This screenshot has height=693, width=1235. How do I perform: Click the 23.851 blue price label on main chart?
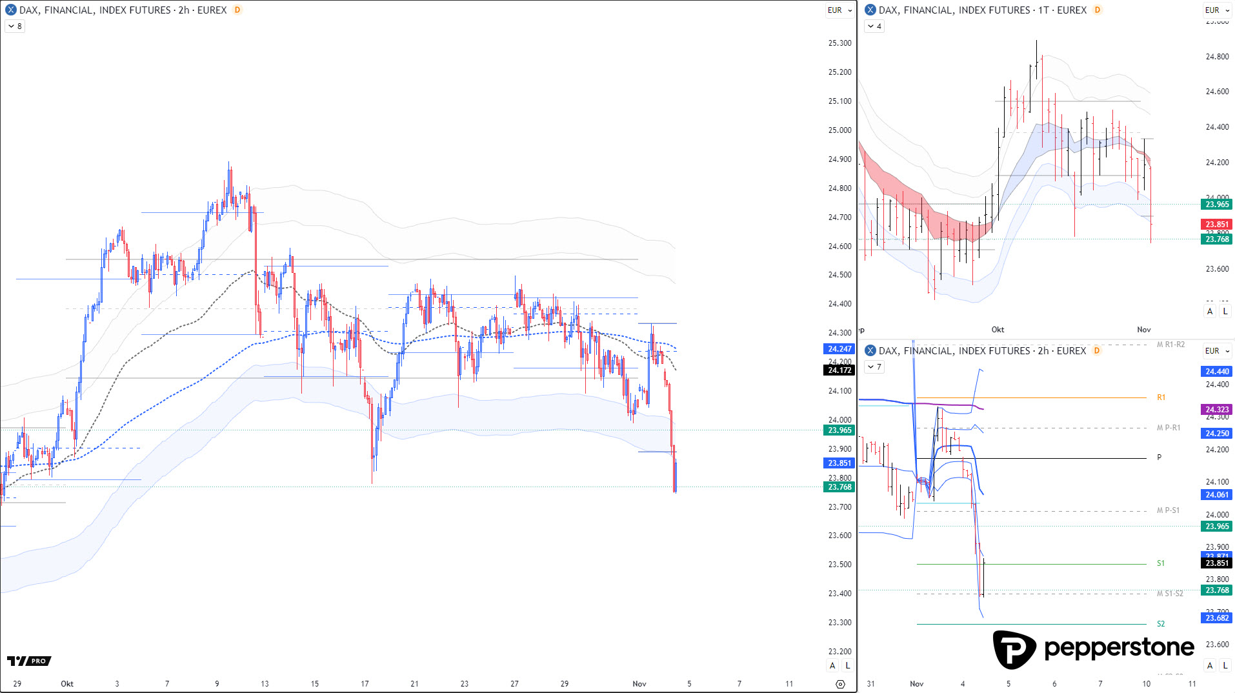tap(839, 463)
